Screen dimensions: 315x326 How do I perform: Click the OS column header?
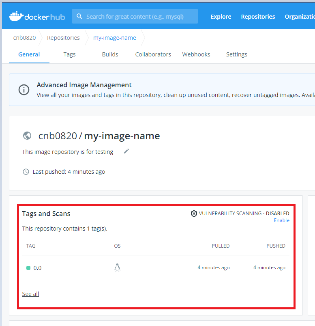[x=117, y=246]
